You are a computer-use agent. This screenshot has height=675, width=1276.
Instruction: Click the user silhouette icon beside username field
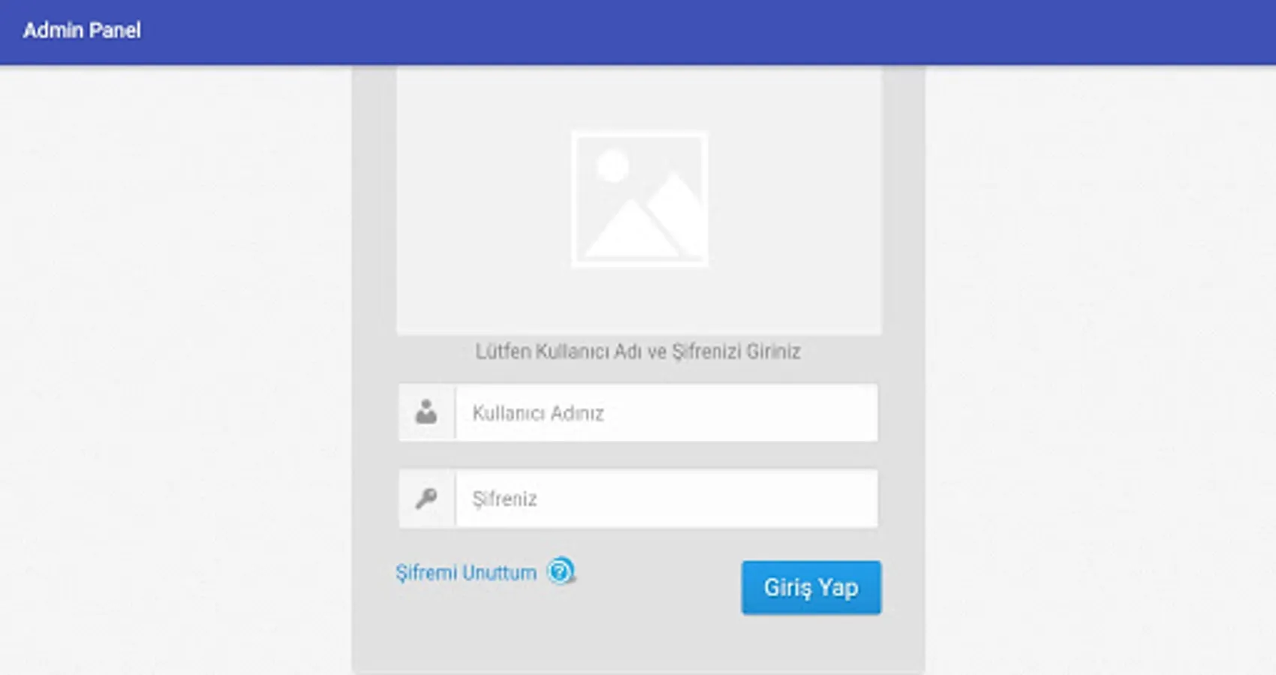[x=426, y=412]
